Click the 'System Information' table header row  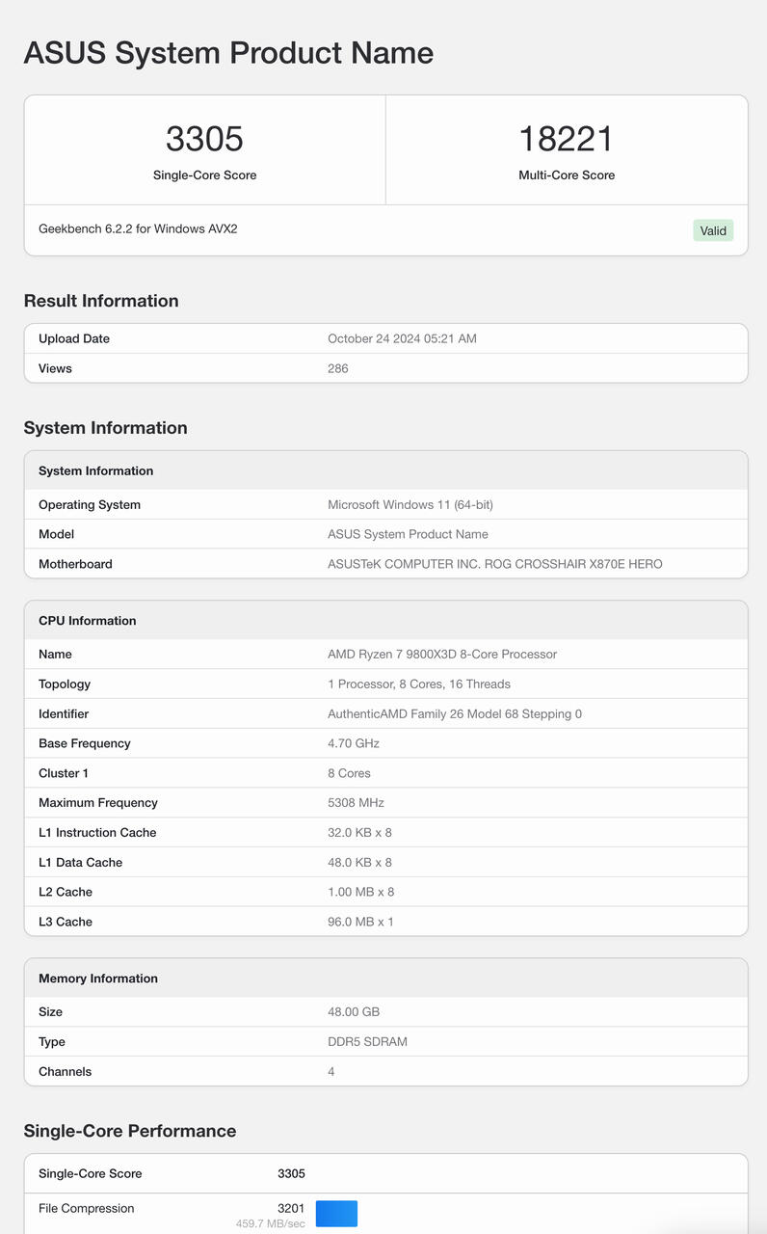pyautogui.click(x=385, y=470)
